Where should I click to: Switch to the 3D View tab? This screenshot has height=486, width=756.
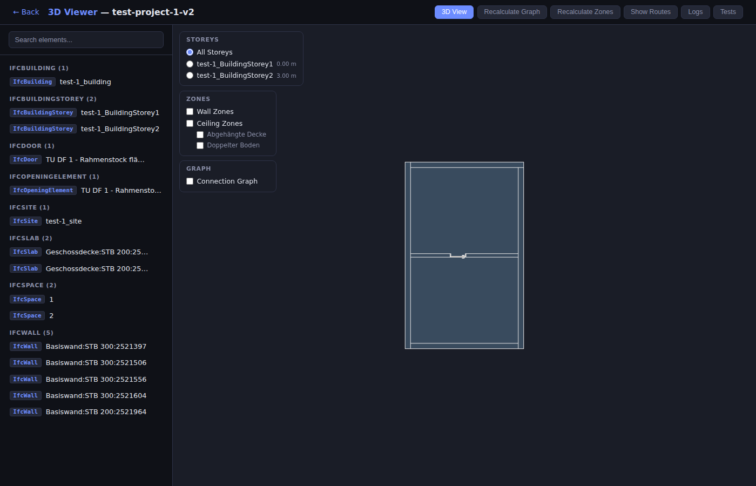tap(454, 12)
